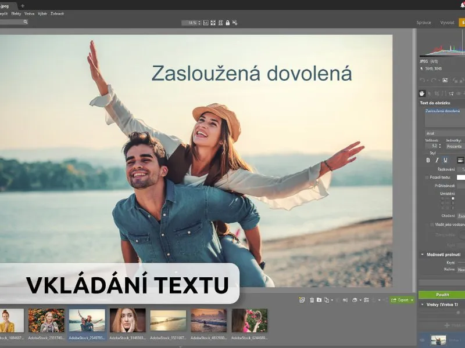Image resolution: width=465 pixels, height=348 pixels.
Task: Select woman among orange flowers thumbnail
Action: (x=46, y=321)
